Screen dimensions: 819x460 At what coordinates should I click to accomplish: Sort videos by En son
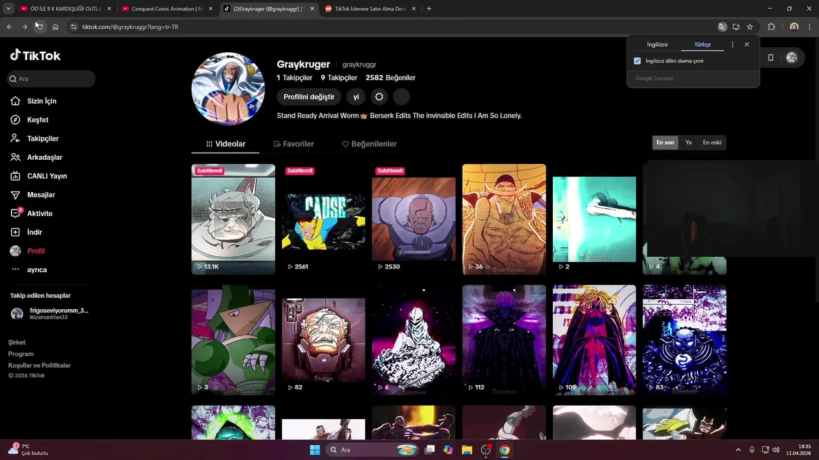click(665, 142)
